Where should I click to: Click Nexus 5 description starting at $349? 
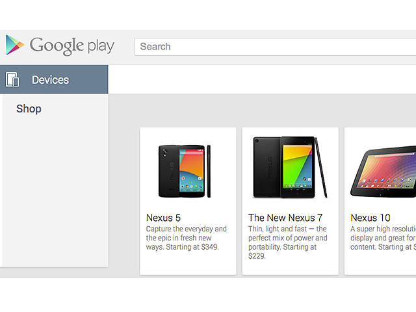(x=187, y=238)
